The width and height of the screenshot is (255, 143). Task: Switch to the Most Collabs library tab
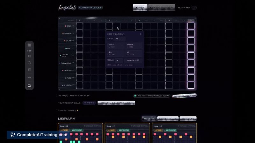click(168, 119)
